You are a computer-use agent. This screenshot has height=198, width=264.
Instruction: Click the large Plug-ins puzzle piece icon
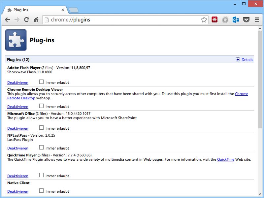16,40
